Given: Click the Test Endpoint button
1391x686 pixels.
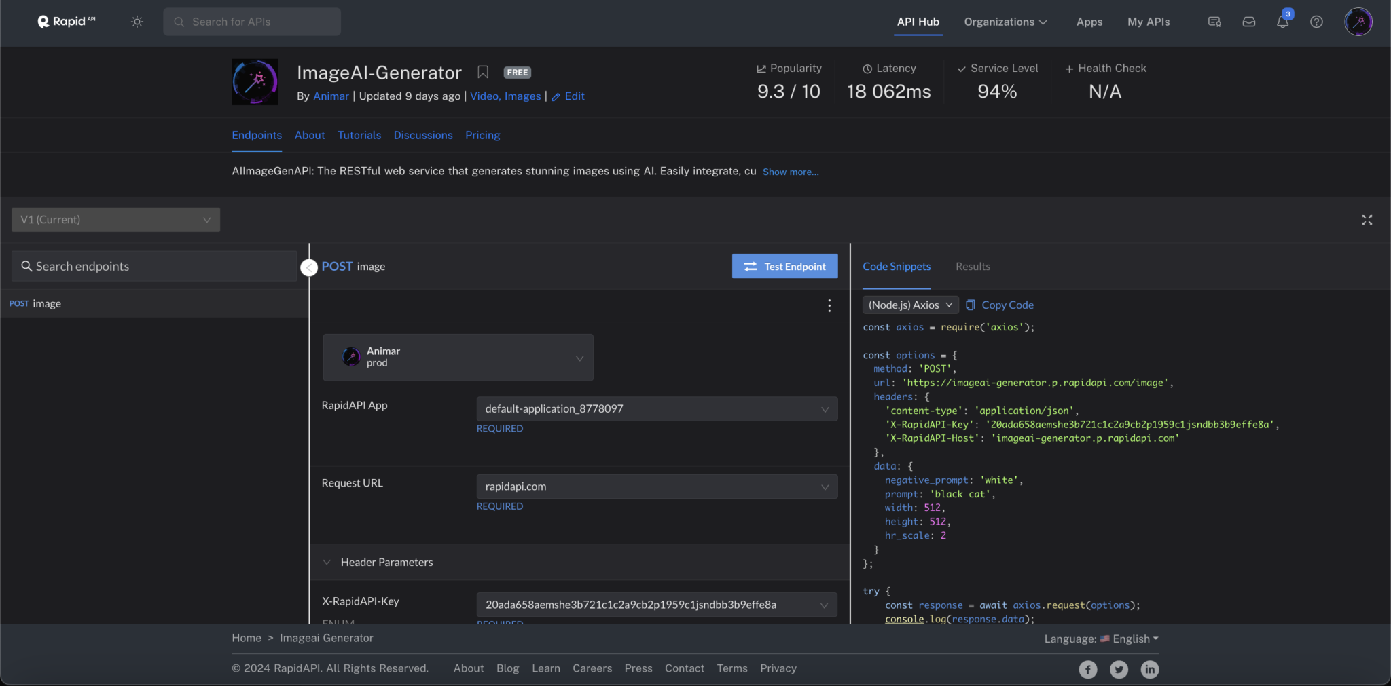Looking at the screenshot, I should pyautogui.click(x=784, y=266).
